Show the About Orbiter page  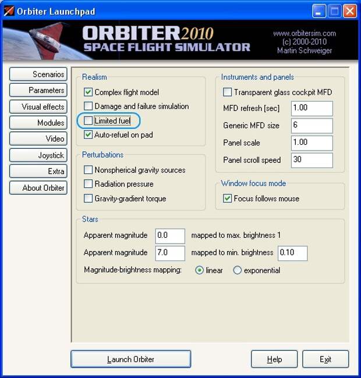click(38, 188)
